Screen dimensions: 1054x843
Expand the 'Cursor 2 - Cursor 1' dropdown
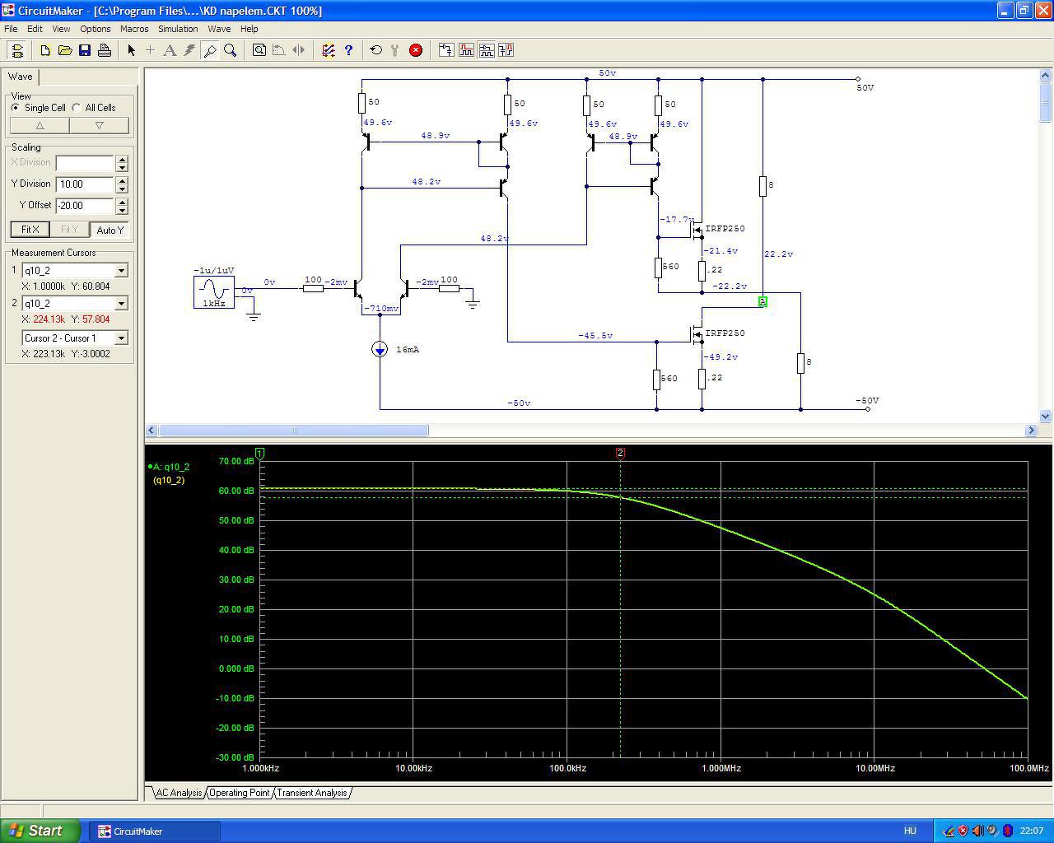click(121, 338)
